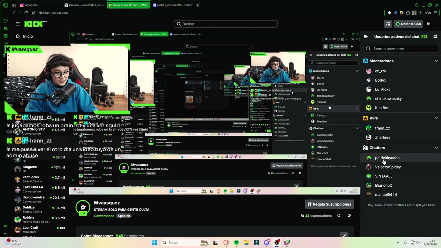Click the chat popout icon beside user count

pyautogui.click(x=435, y=37)
